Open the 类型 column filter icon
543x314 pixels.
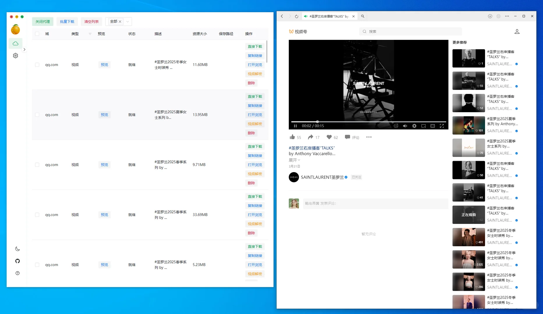point(90,34)
